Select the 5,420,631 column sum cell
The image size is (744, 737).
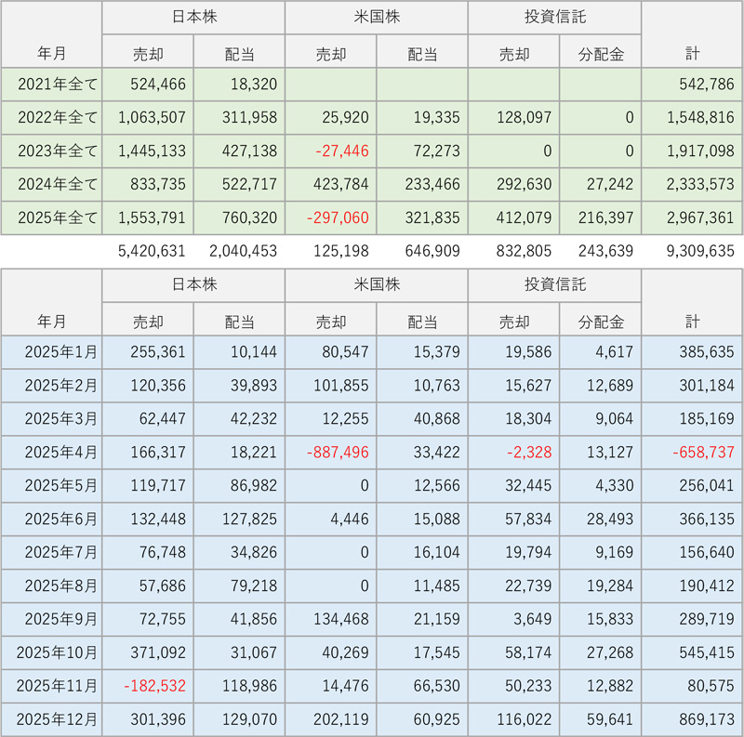[148, 251]
